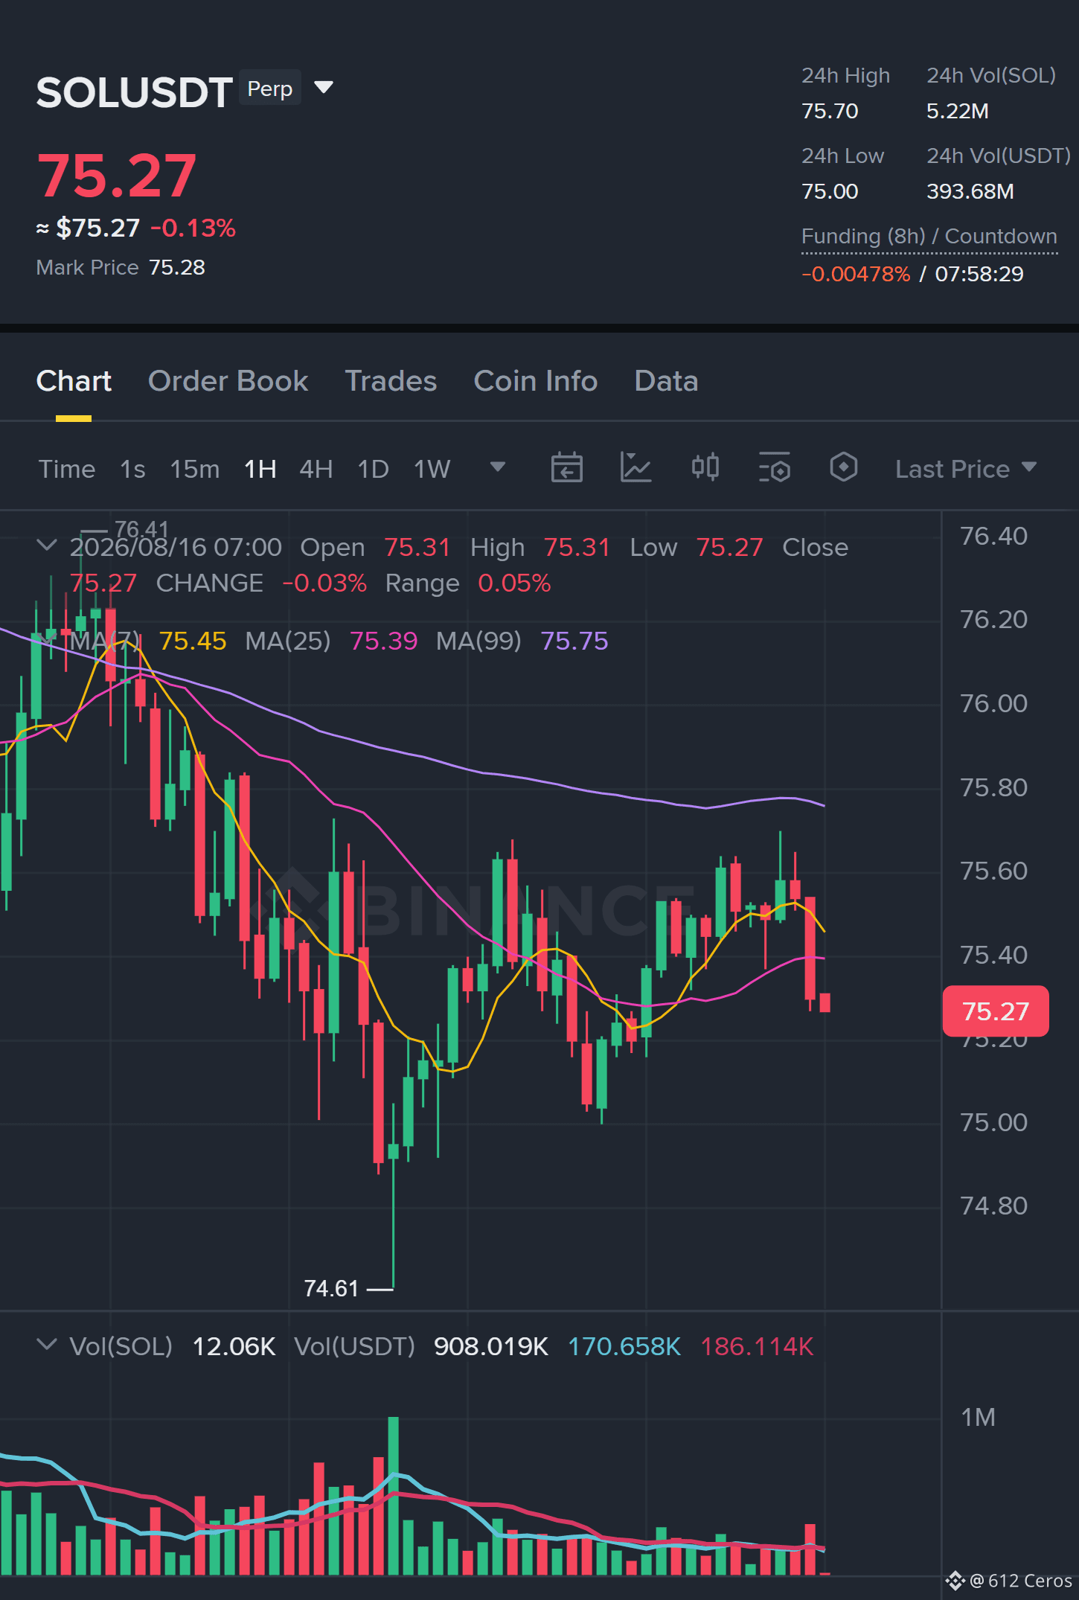The height and width of the screenshot is (1600, 1079).
Task: Collapse the Vol(SOL) volume panel chevron
Action: 46,1345
